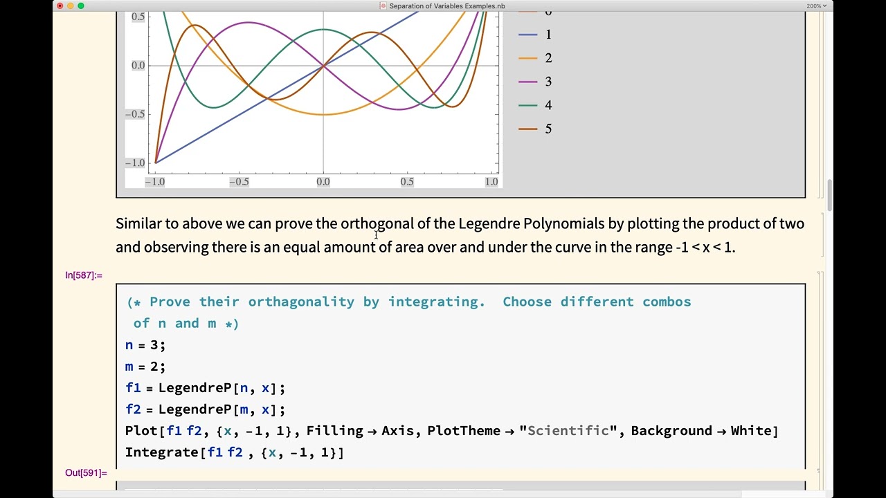Screen dimensions: 886x498
Task: Click the word 'Legendre Polynomials' in the paragraph
Action: [x=532, y=223]
